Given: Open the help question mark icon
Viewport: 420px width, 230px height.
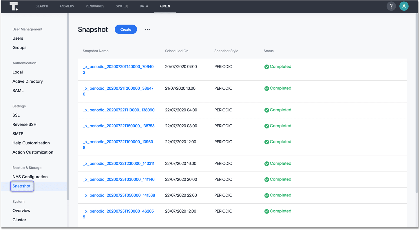Looking at the screenshot, I should click(391, 6).
